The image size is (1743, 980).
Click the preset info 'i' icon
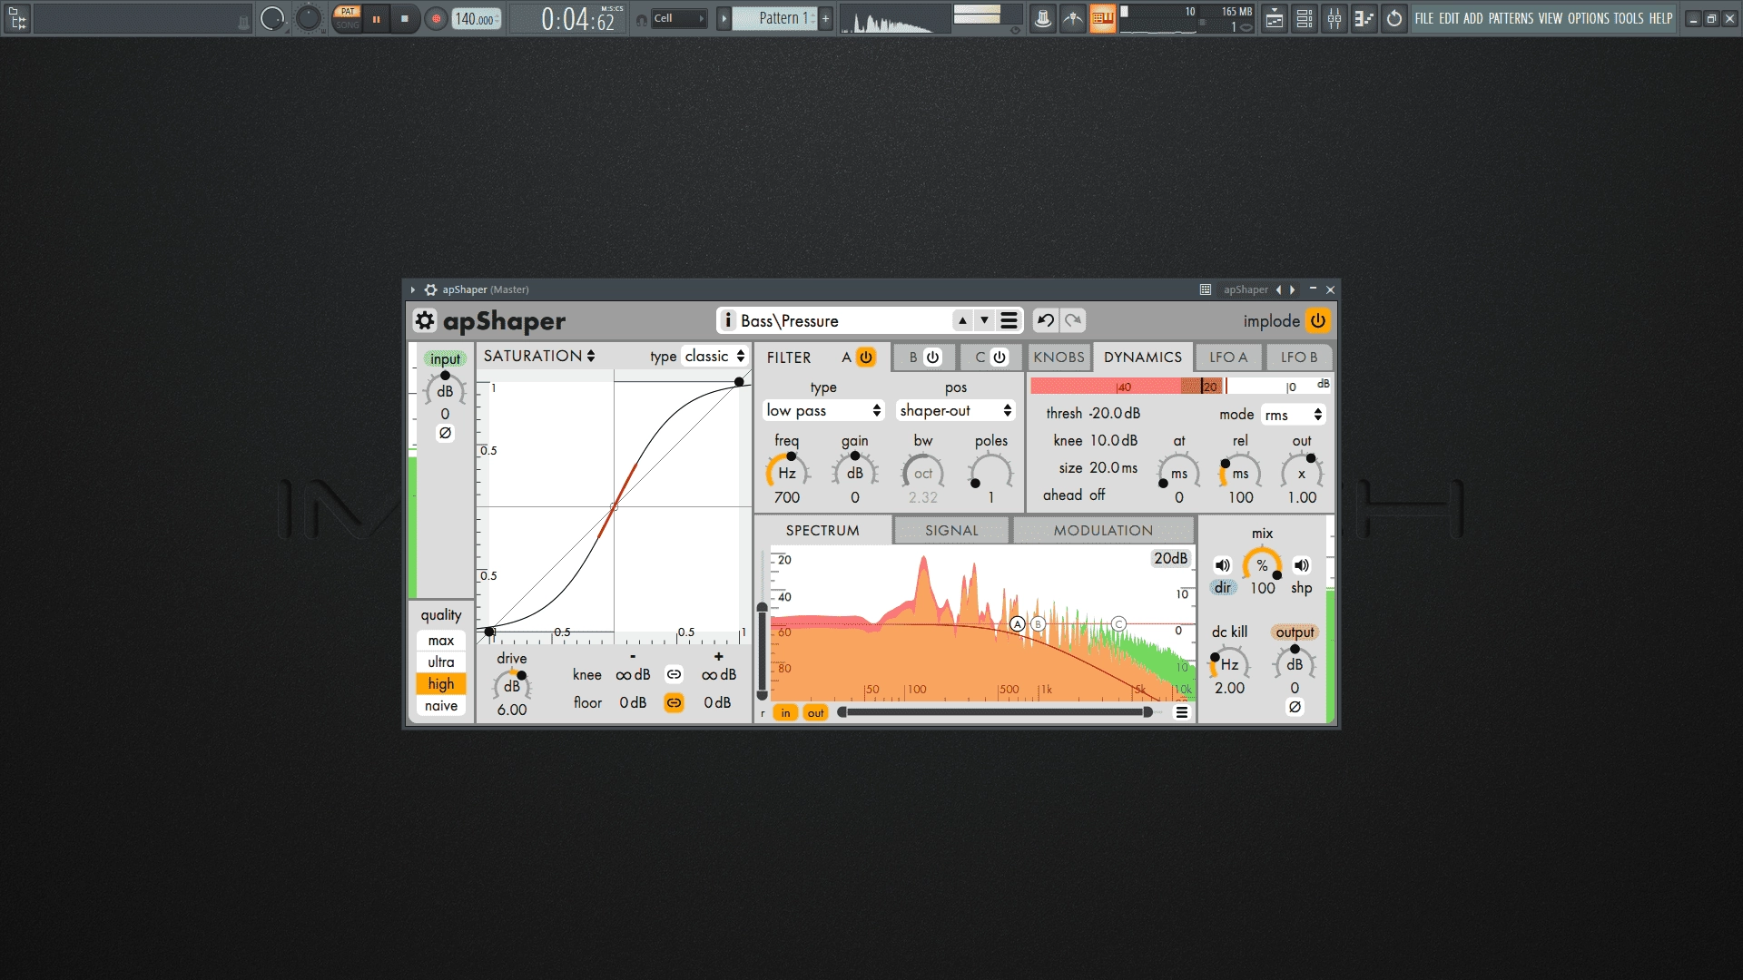coord(728,320)
